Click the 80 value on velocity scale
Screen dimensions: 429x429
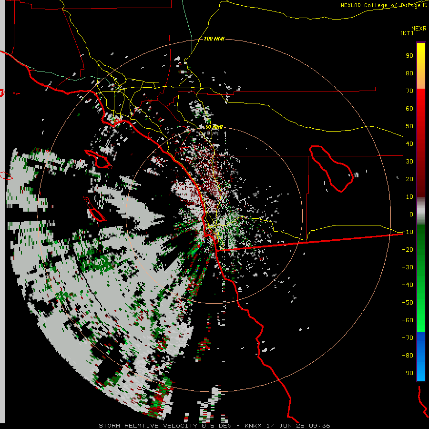(x=409, y=73)
